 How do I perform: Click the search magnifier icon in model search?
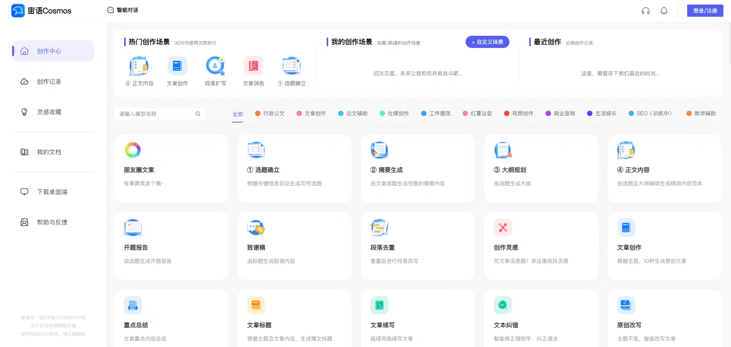198,114
